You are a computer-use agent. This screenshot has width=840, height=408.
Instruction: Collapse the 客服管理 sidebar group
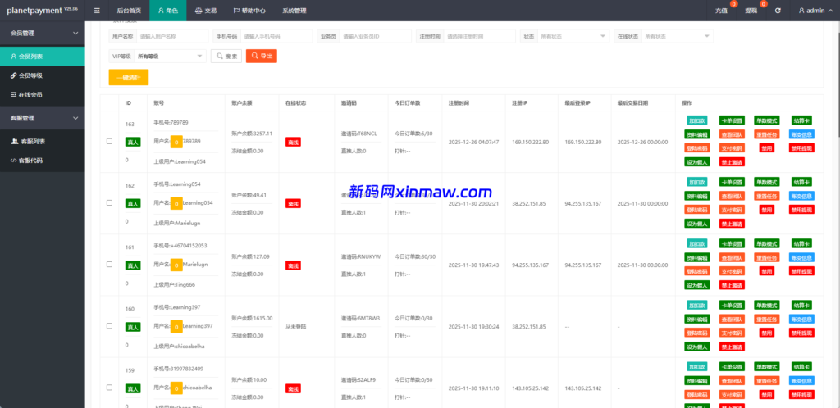(43, 118)
